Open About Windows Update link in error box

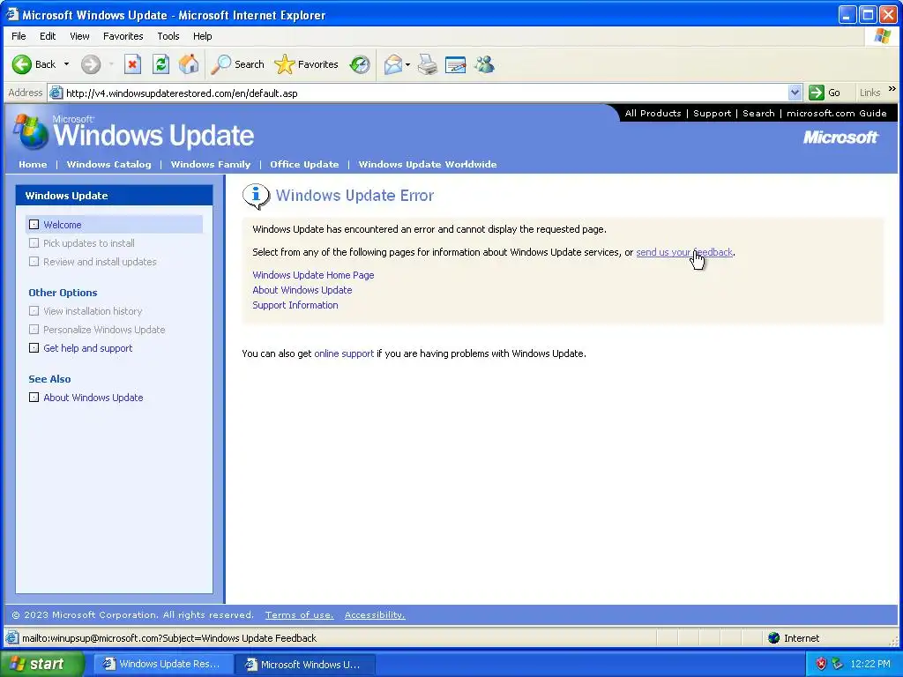click(x=302, y=290)
